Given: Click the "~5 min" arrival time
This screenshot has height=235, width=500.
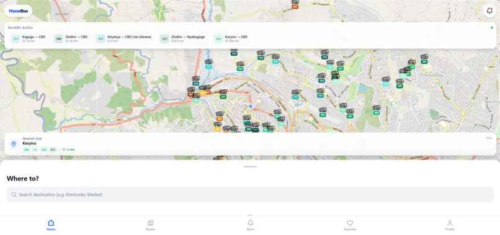Looking at the screenshot, I should coord(70,149).
